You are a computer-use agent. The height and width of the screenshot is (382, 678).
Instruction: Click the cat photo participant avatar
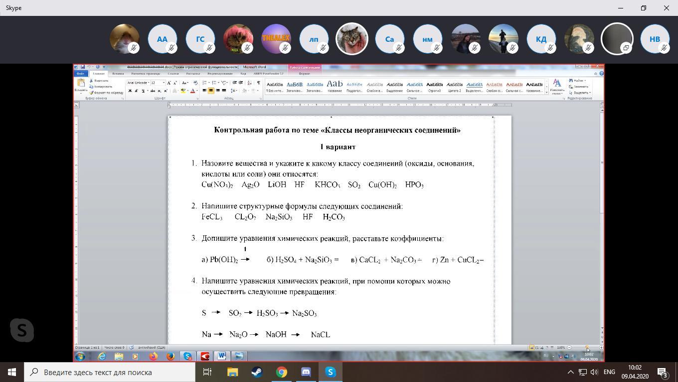(x=351, y=39)
